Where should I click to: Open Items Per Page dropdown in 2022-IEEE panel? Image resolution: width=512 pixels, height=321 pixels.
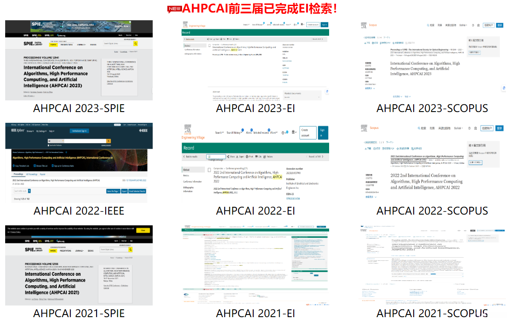(x=113, y=191)
